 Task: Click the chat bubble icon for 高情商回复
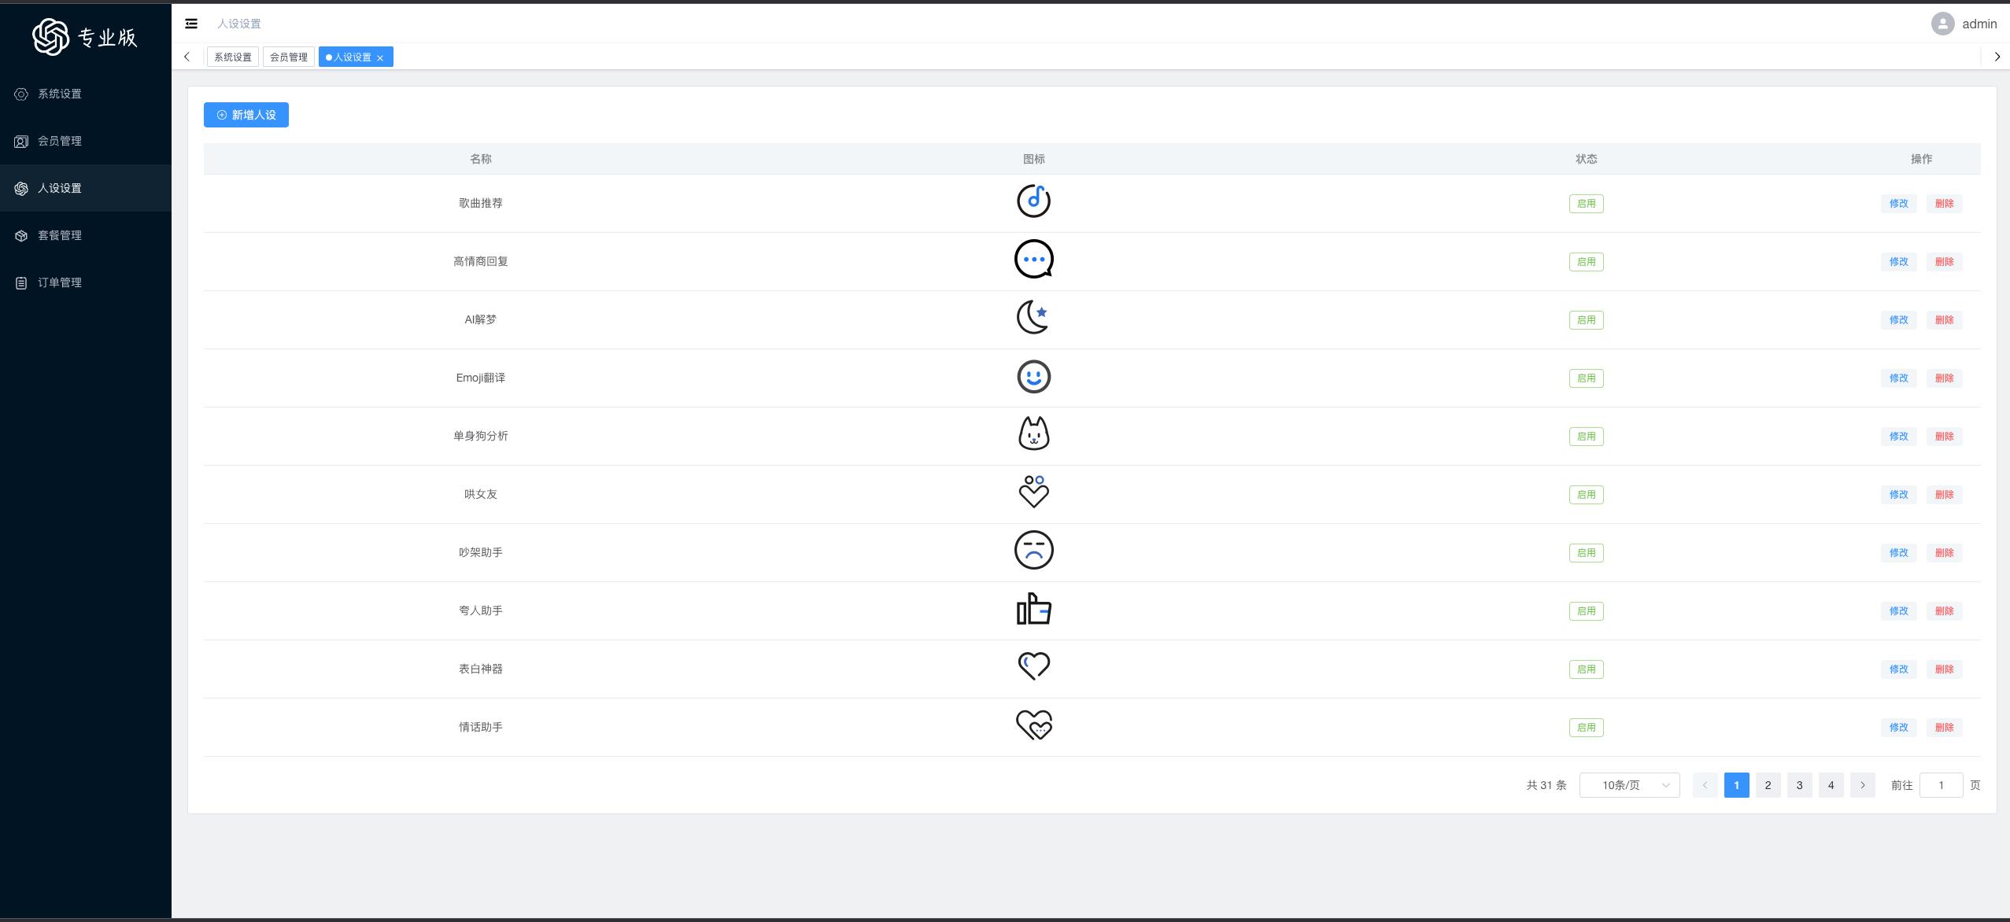pyautogui.click(x=1033, y=260)
